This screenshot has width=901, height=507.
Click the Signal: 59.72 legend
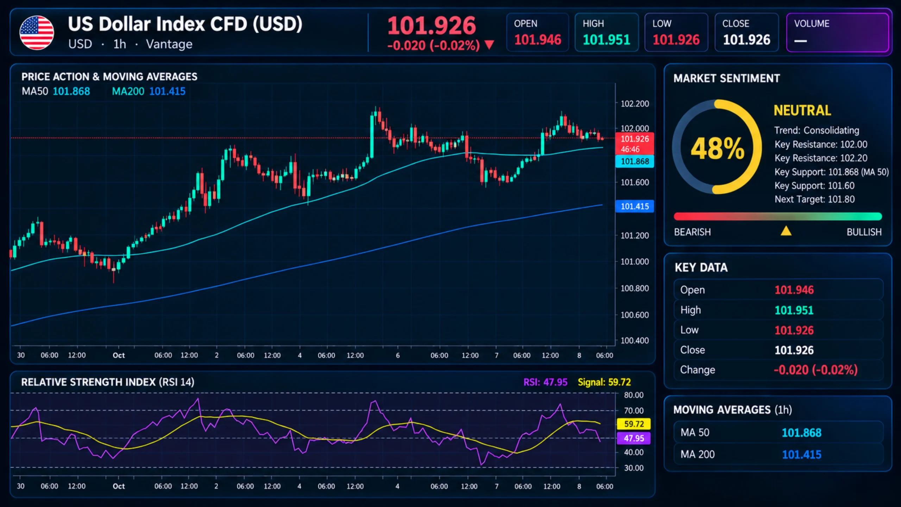coord(604,382)
